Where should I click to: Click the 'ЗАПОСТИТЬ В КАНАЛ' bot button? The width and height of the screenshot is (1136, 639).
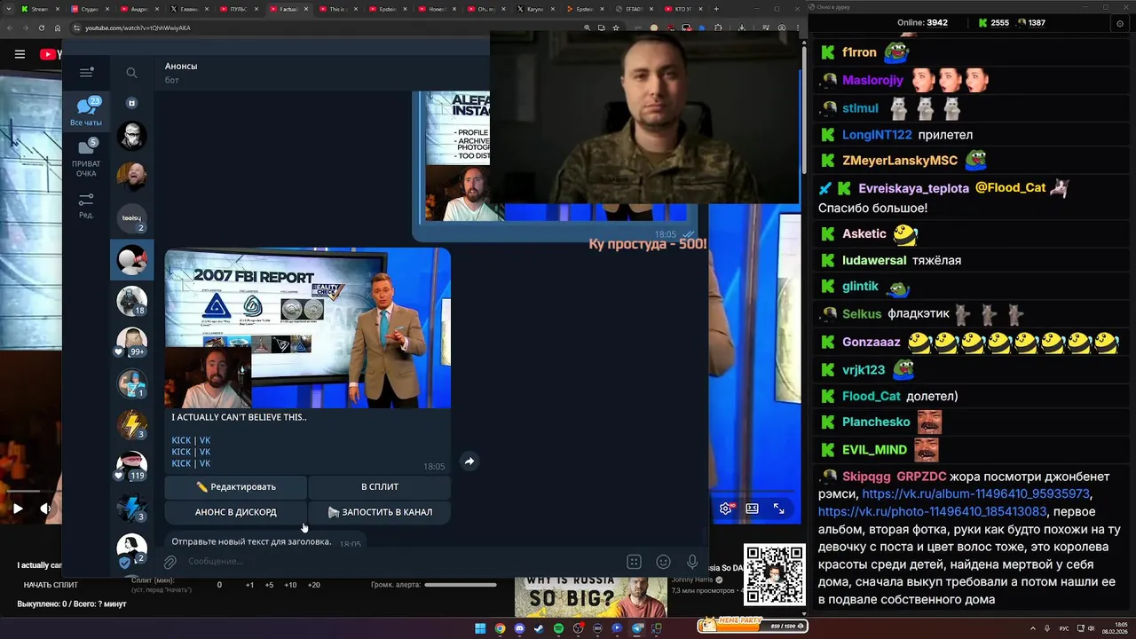tap(380, 511)
